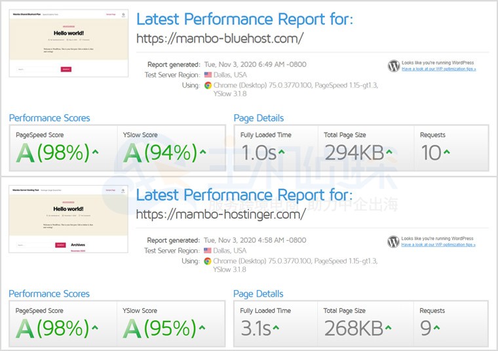Click the up arrow next to 1.0s loaded time
The image size is (498, 351).
pos(281,152)
